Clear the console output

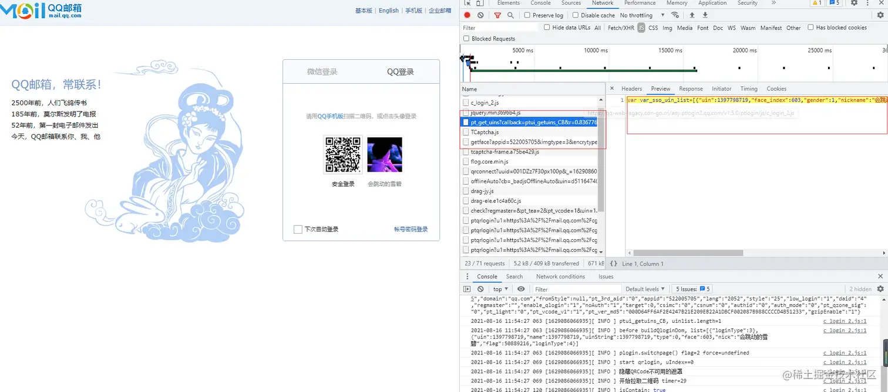480,289
